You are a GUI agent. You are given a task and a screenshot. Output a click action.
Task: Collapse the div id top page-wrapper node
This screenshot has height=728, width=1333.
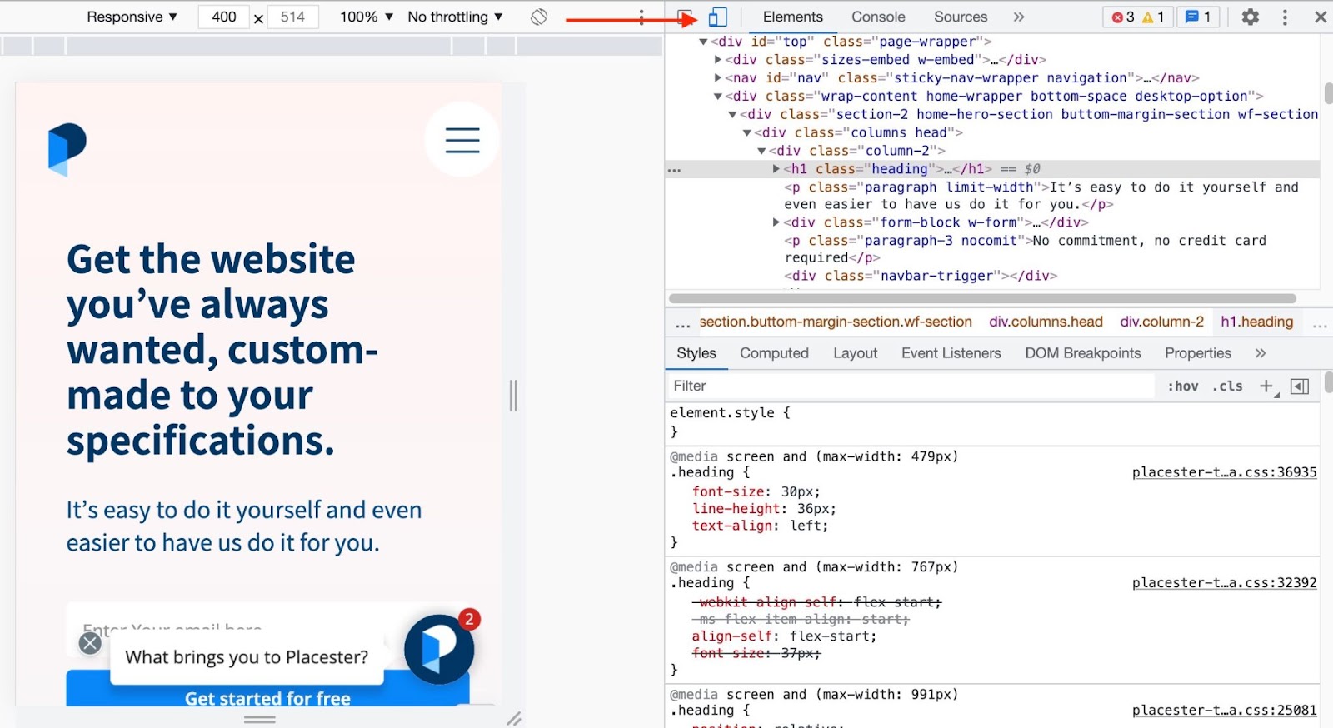[703, 42]
